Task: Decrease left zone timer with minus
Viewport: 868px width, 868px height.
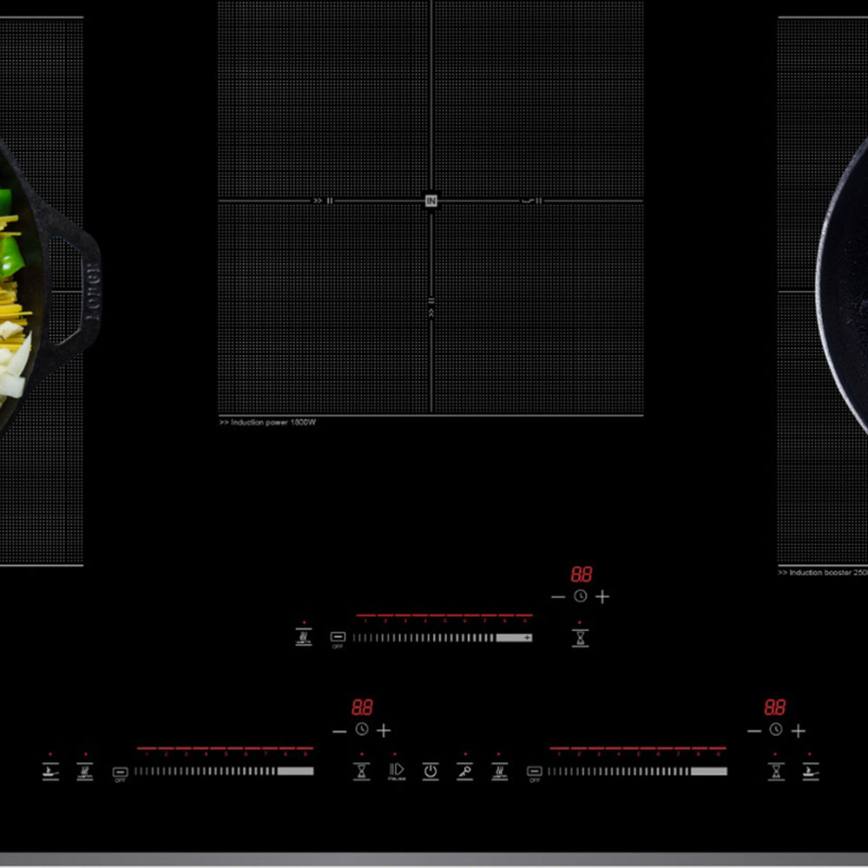Action: tap(339, 731)
